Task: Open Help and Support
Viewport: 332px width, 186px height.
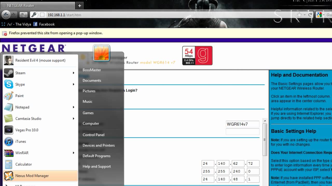Action: click(x=97, y=167)
